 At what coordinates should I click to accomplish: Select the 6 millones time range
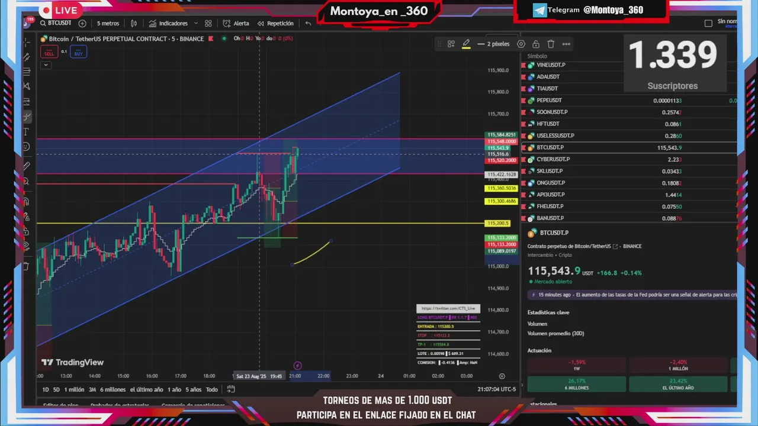(113, 389)
